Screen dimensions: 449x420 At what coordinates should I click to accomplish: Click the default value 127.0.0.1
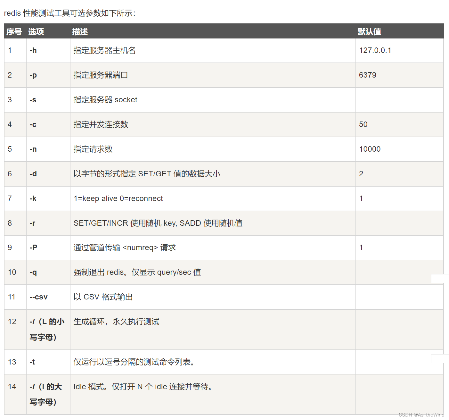(x=375, y=50)
